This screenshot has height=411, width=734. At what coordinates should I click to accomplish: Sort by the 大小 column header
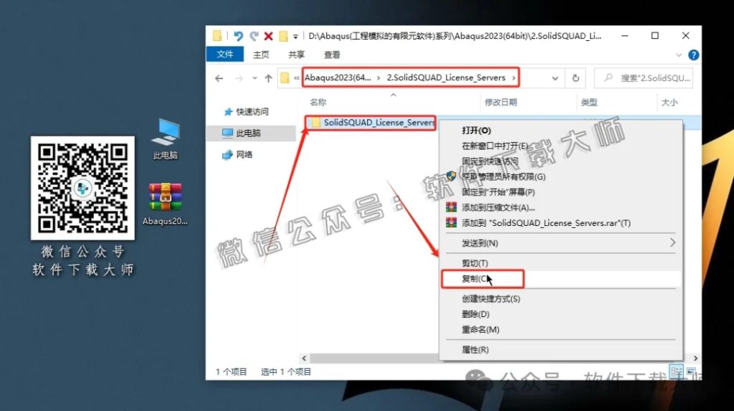(669, 102)
